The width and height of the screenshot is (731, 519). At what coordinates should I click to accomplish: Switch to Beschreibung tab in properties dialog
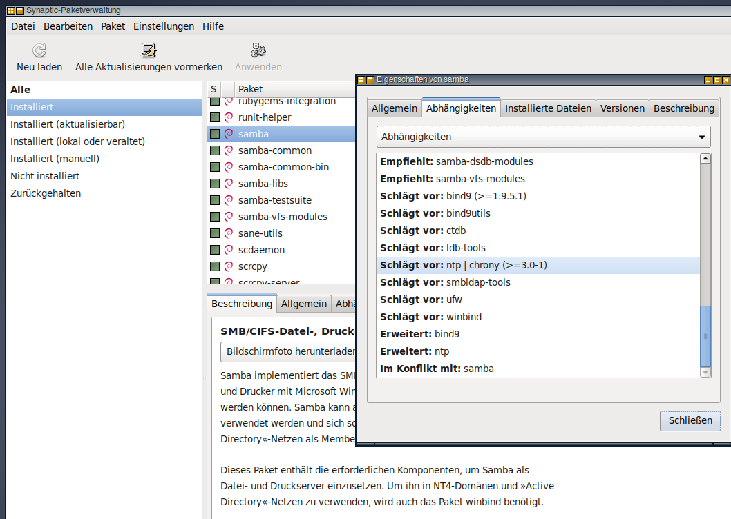684,108
